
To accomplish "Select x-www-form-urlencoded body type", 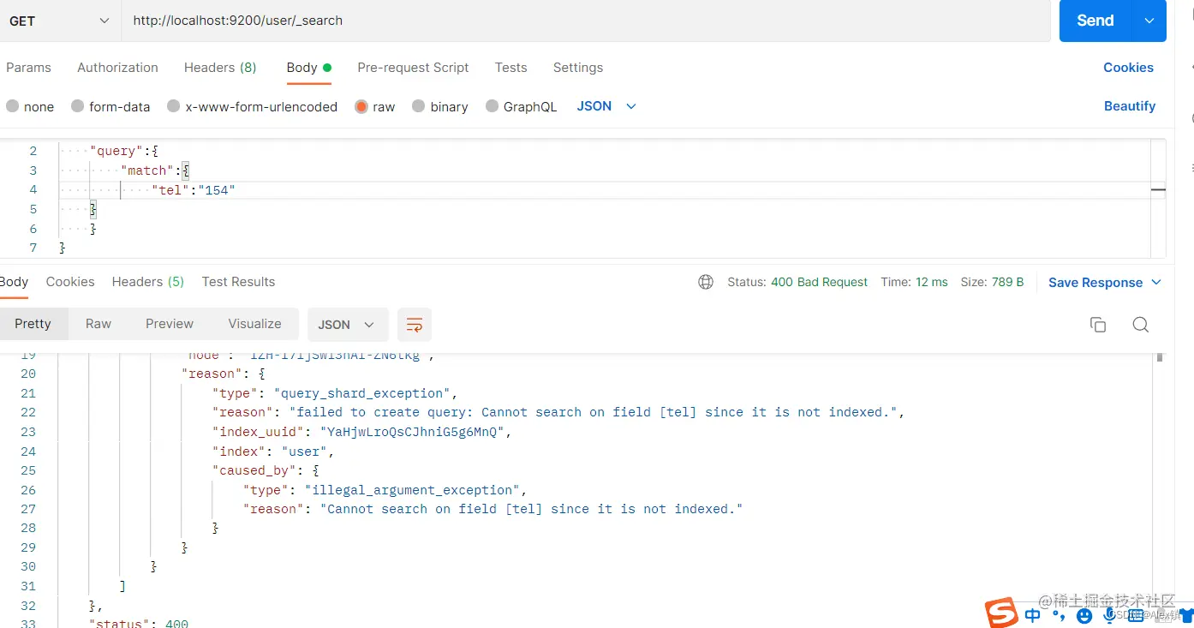I will tap(252, 106).
